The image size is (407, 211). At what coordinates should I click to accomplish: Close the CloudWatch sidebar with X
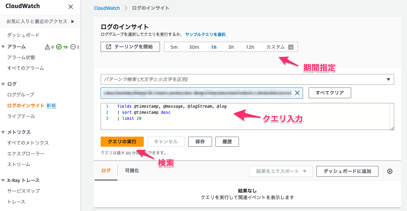tap(70, 7)
